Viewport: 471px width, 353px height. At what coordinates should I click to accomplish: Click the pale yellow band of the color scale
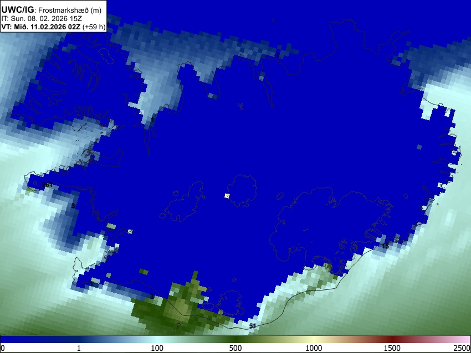[x=314, y=340]
